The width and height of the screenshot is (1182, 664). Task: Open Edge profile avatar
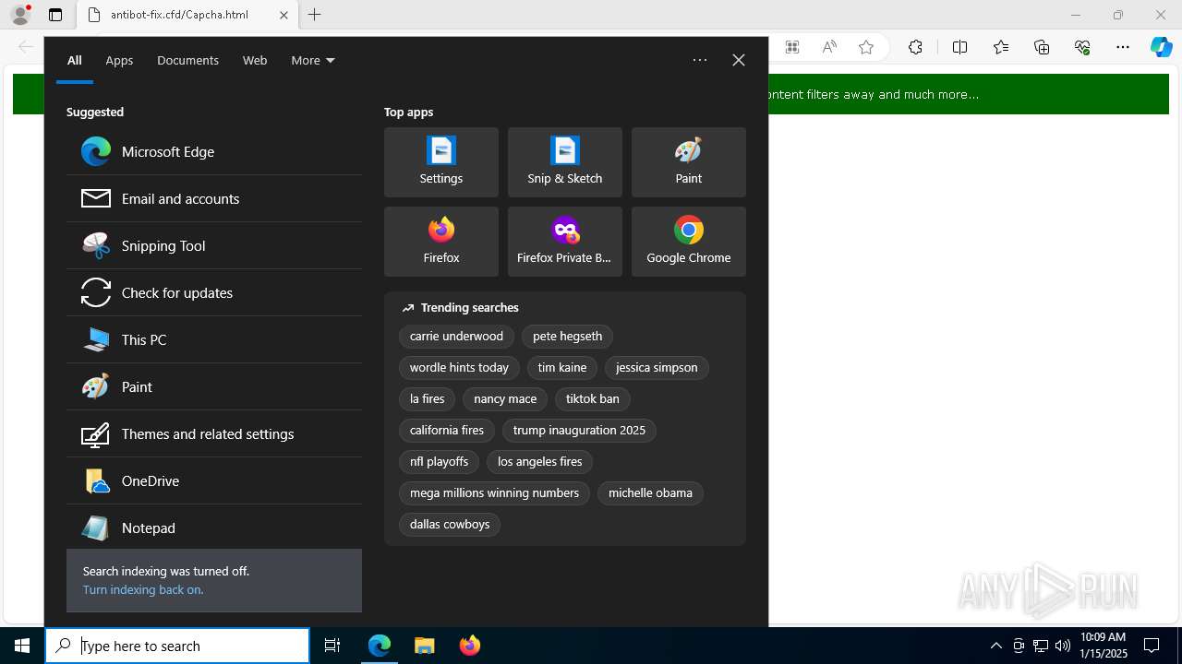pos(20,15)
